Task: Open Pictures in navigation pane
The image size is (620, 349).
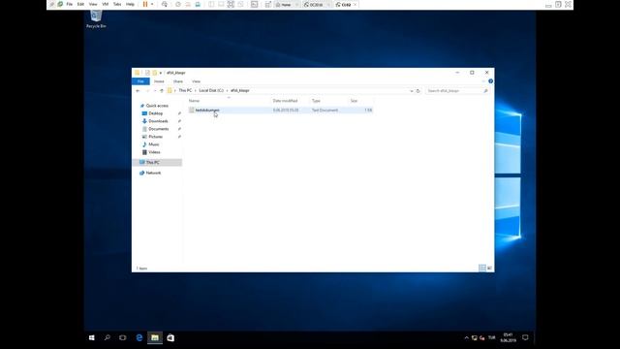Action: pyautogui.click(x=155, y=137)
